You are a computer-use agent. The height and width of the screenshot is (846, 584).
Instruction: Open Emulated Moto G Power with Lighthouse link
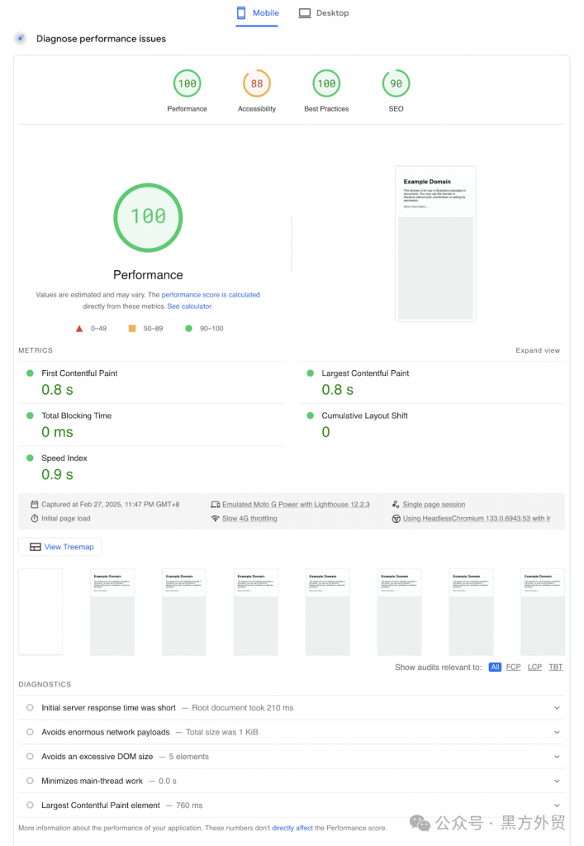(296, 505)
